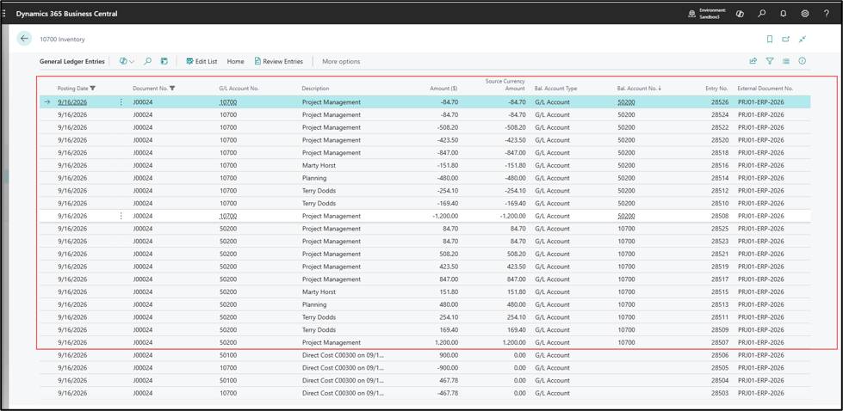Viewport: 843px width, 411px height.
Task: Select the Direct Cost row for entry 28506
Action: pos(425,355)
